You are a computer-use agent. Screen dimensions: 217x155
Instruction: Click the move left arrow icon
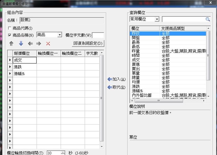click(30, 44)
